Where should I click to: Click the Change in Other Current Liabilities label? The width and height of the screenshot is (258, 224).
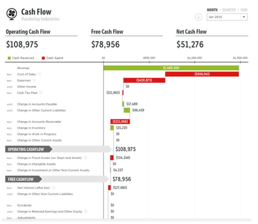coord(42,110)
